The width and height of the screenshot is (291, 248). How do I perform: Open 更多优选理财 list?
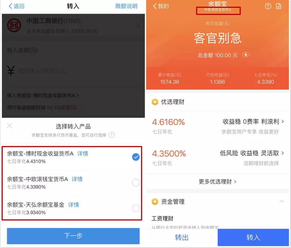[x=217, y=181]
